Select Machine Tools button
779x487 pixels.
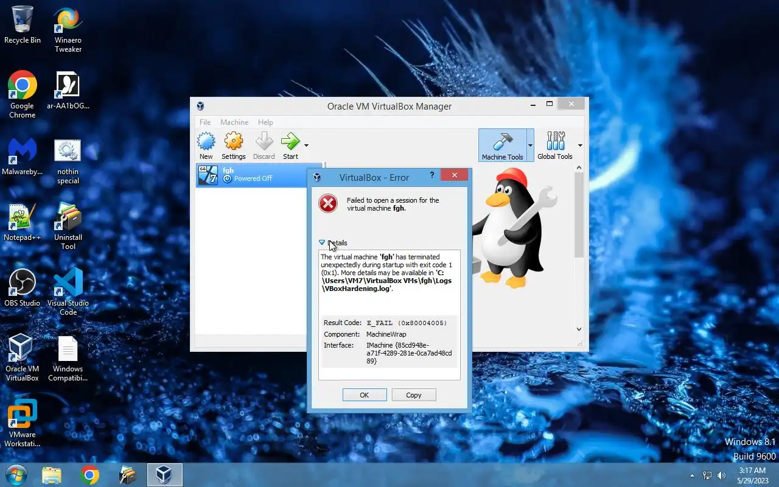click(502, 145)
